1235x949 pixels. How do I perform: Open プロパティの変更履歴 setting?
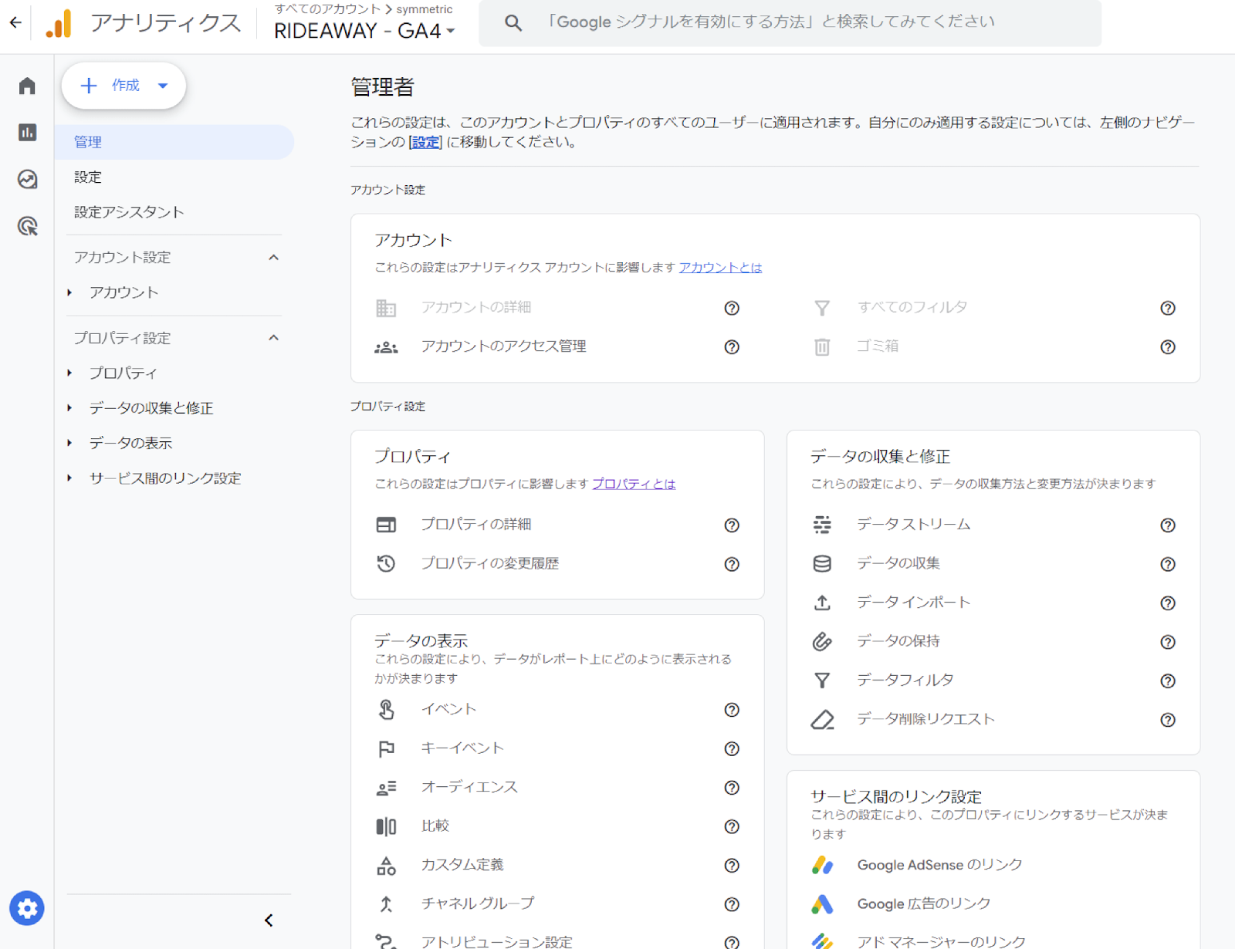[489, 563]
